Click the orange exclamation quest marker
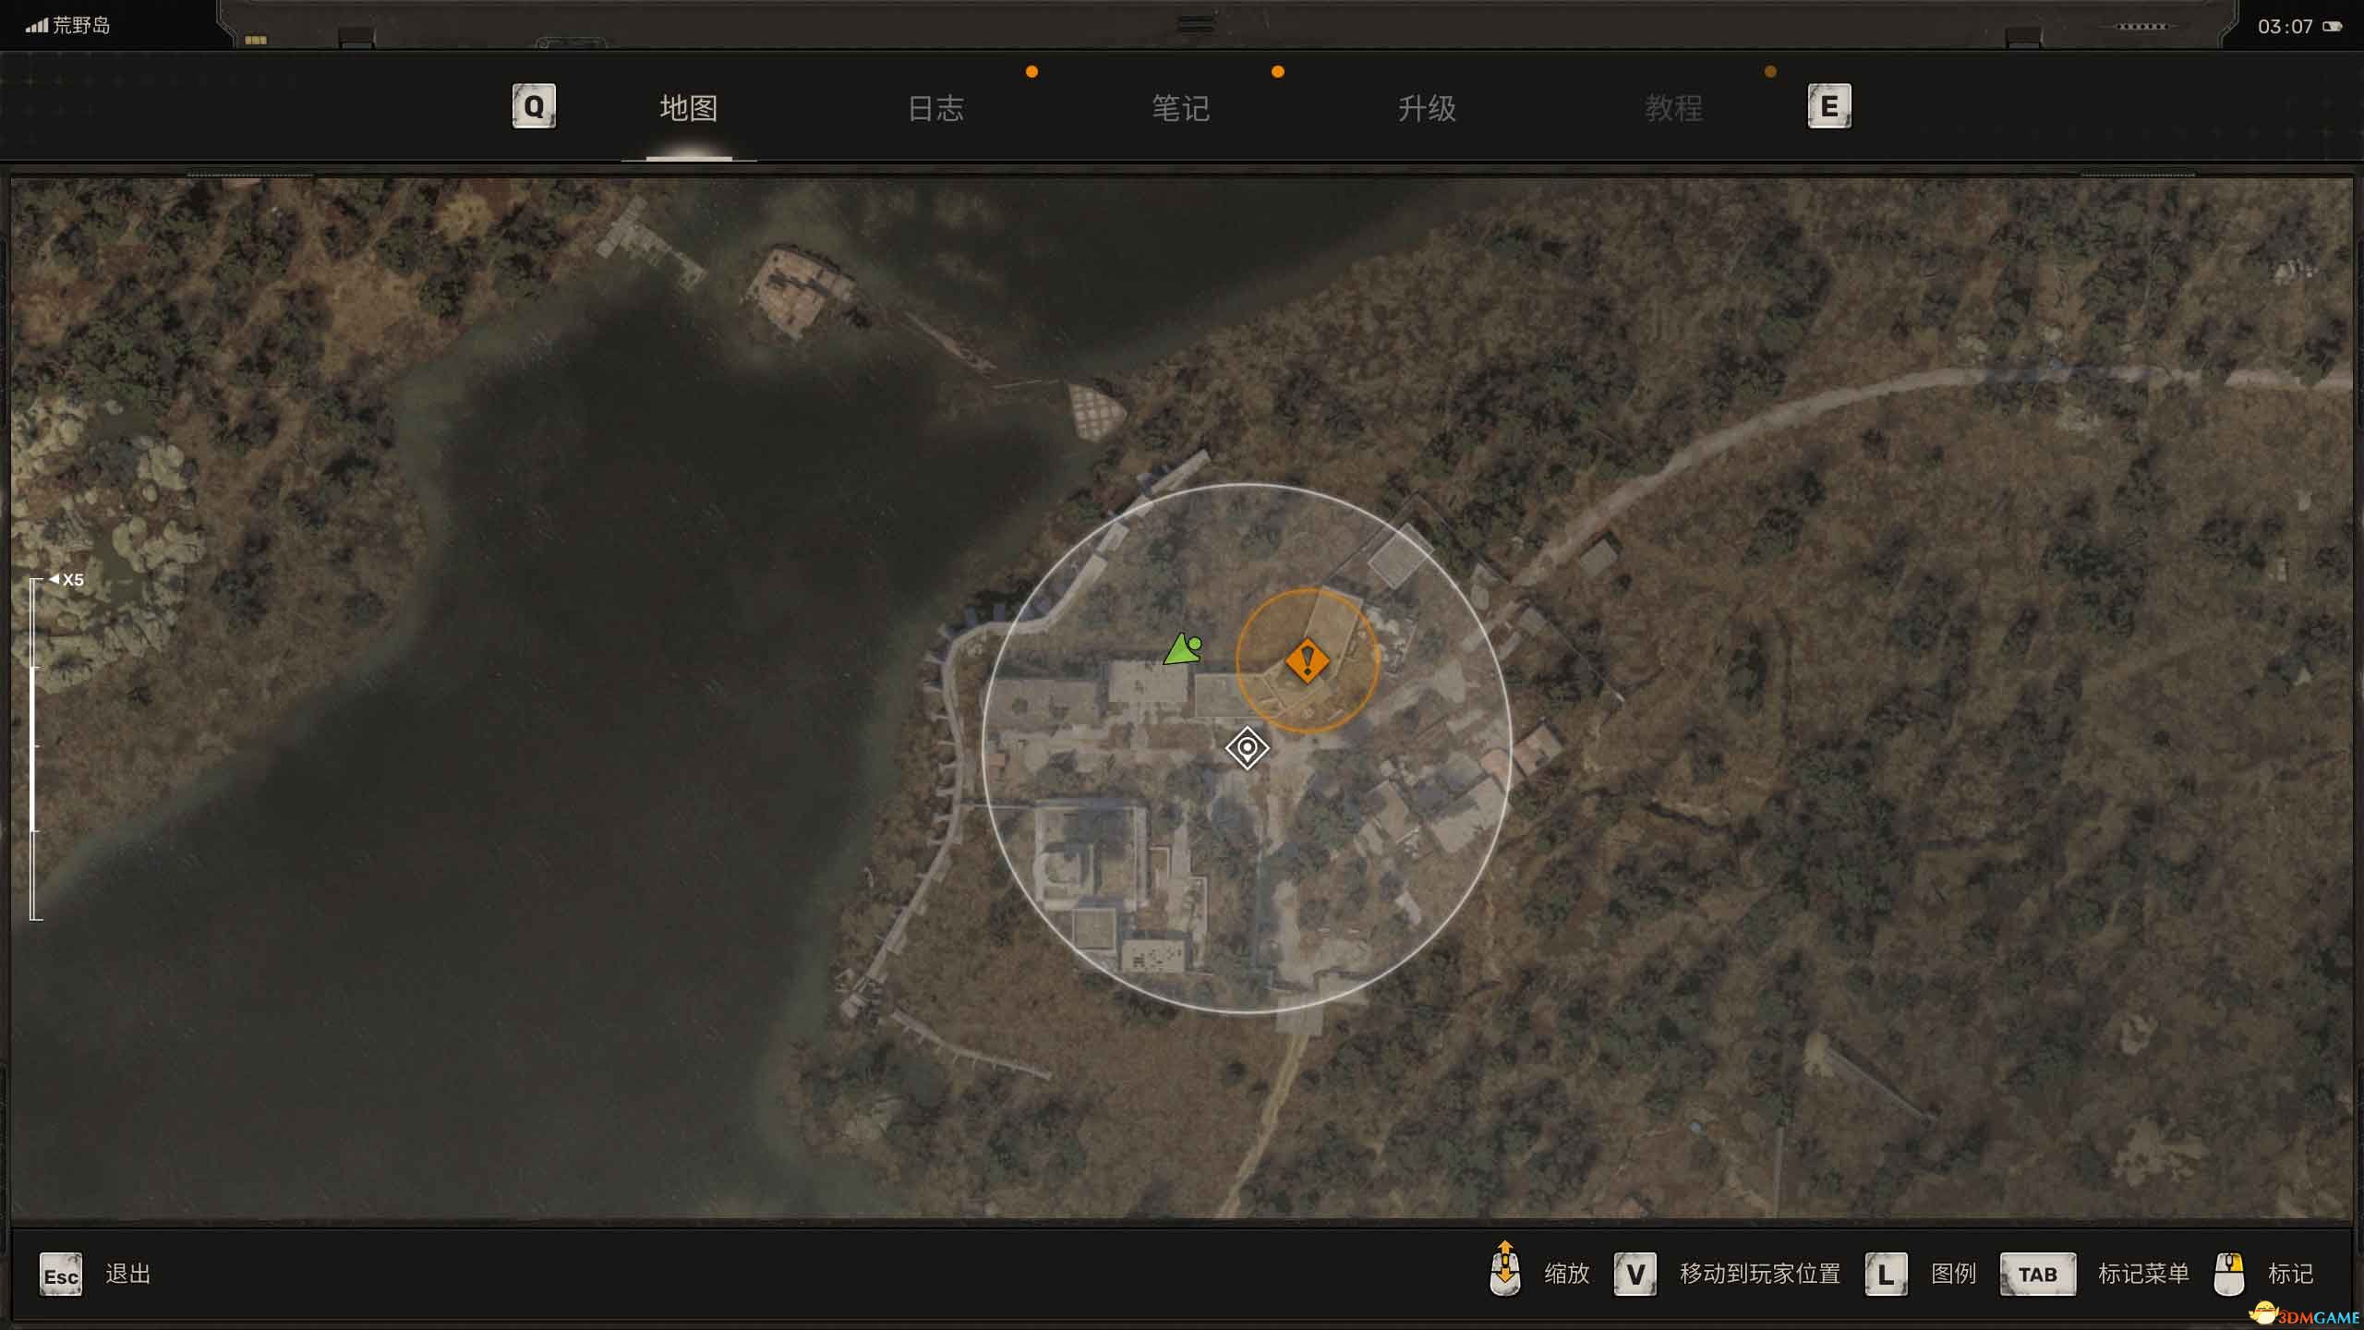 coord(1307,661)
